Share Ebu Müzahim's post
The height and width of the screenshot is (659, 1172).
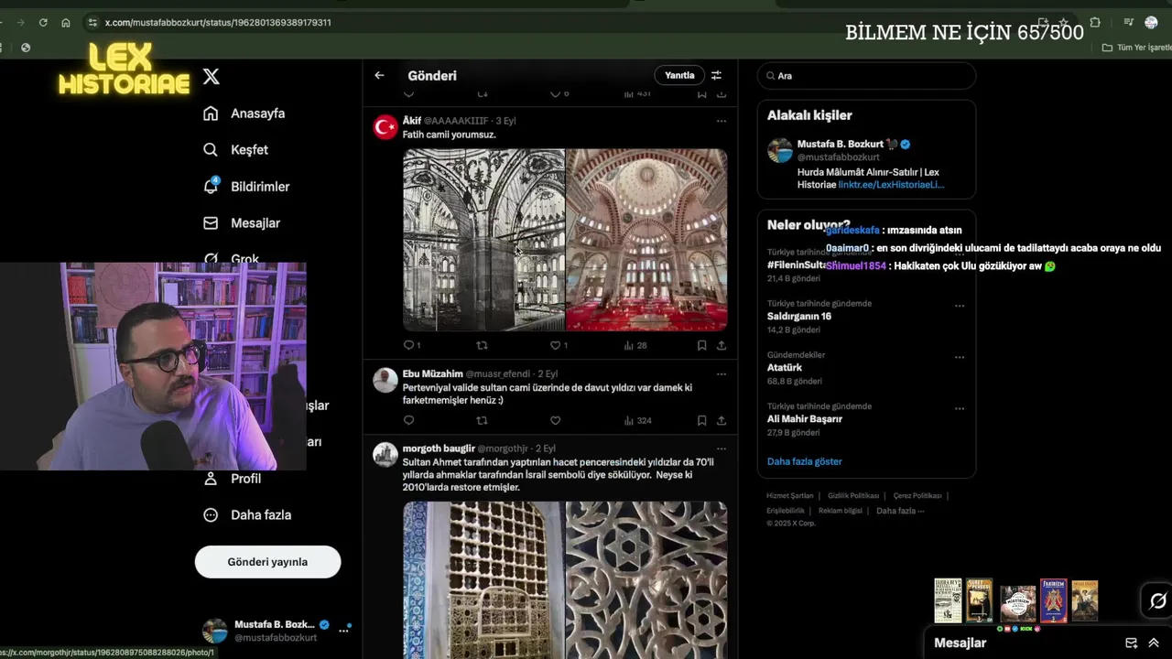click(x=722, y=421)
